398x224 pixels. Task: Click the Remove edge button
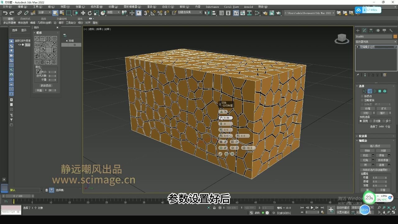tap(367, 151)
